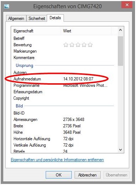Viewport: 136px width, 185px height.
Task: Click the scrollbar up arrow
Action: coord(120,30)
